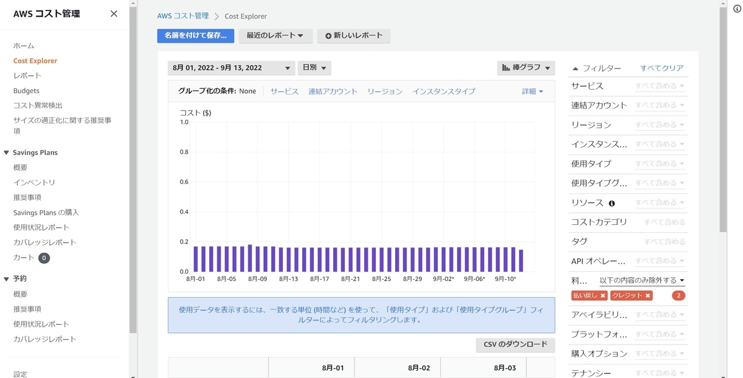
Task: Open the 最近のレポート dropdown
Action: coord(276,36)
